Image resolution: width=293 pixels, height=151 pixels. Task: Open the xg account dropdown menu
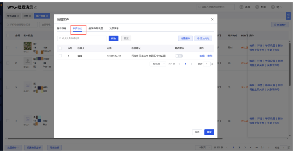pos(279,7)
